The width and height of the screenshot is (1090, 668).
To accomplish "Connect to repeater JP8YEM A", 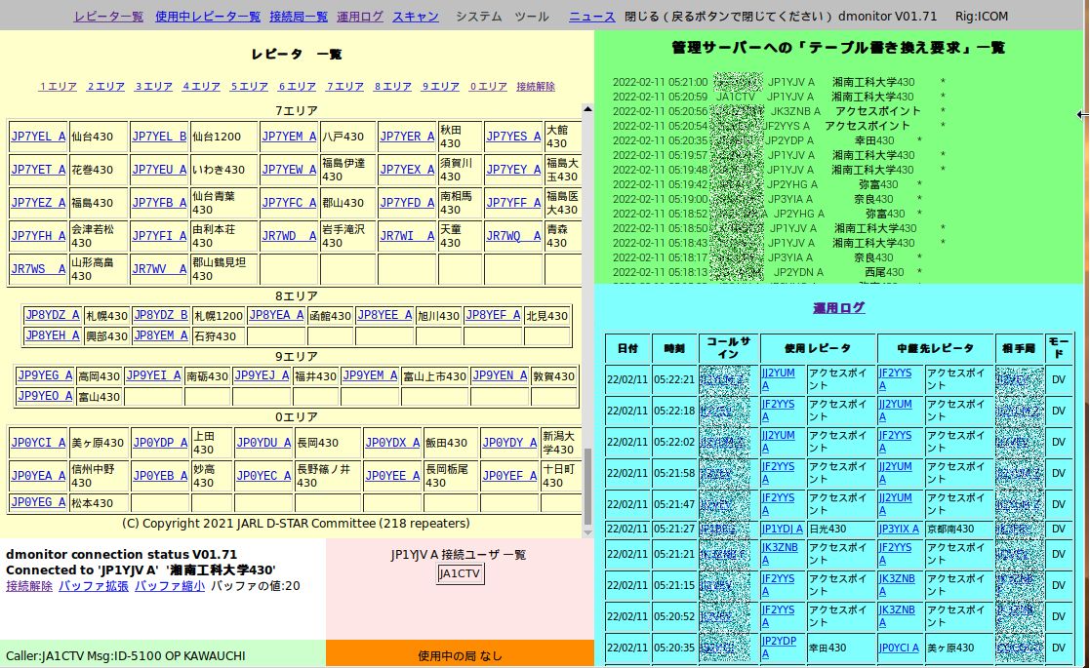I will point(161,334).
